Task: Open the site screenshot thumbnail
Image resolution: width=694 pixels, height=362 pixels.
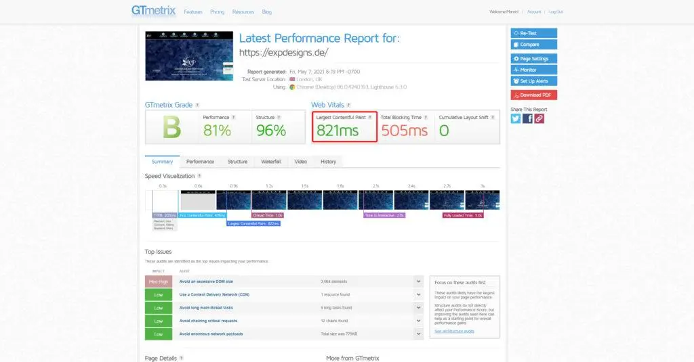Action: coord(189,55)
